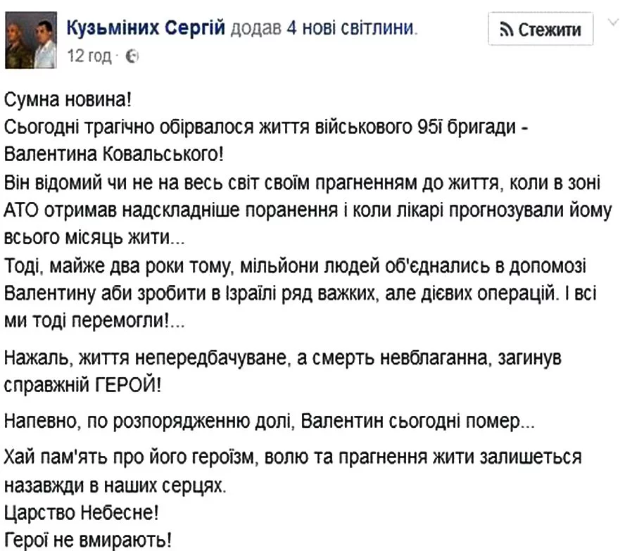Click the '12 год' post timestamp
625x551 pixels.
coord(89,56)
